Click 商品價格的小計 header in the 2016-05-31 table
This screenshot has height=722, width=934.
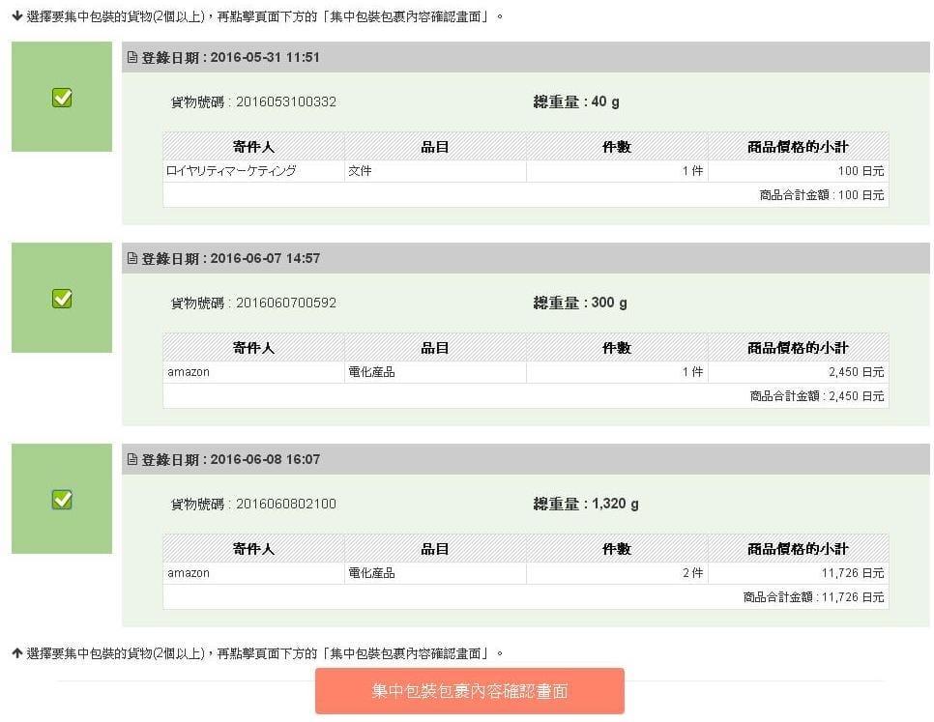coord(798,147)
